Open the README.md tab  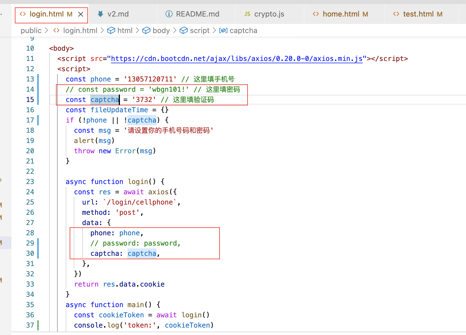pyautogui.click(x=198, y=14)
